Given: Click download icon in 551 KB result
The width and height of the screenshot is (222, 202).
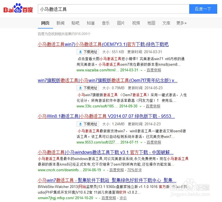Looking at the screenshot, I should [80, 52].
